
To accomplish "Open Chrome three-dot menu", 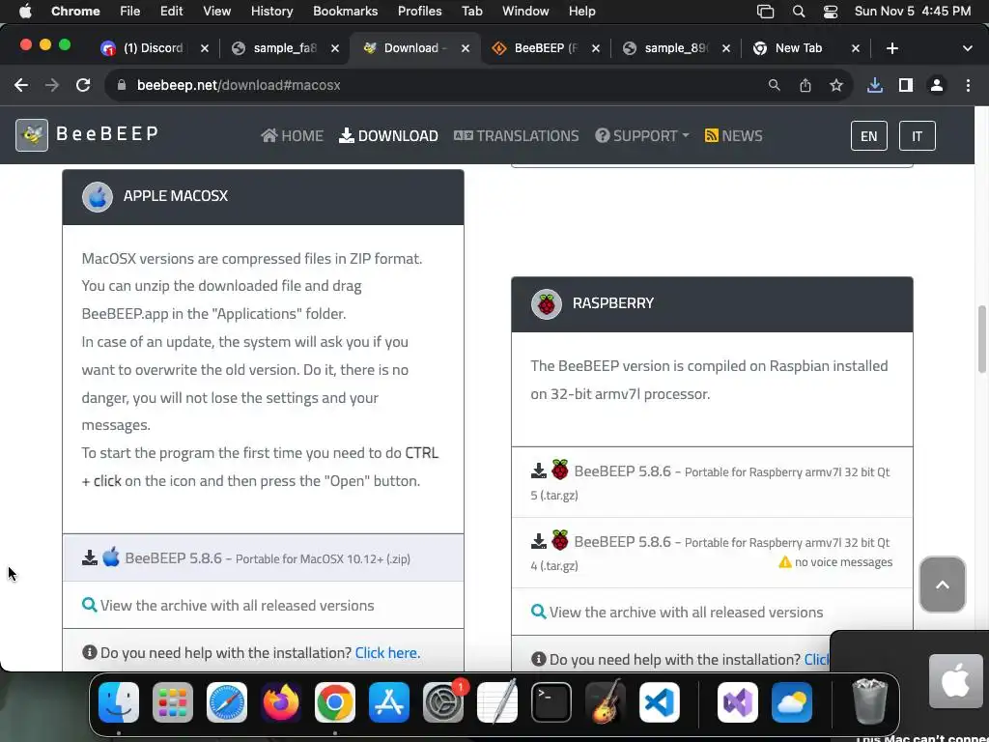I will pyautogui.click(x=968, y=85).
